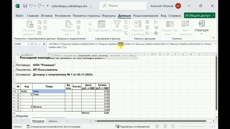Click the Обновить все icon
This screenshot has height=129, width=230.
69,24
